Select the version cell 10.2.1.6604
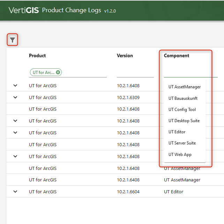 coord(128,192)
